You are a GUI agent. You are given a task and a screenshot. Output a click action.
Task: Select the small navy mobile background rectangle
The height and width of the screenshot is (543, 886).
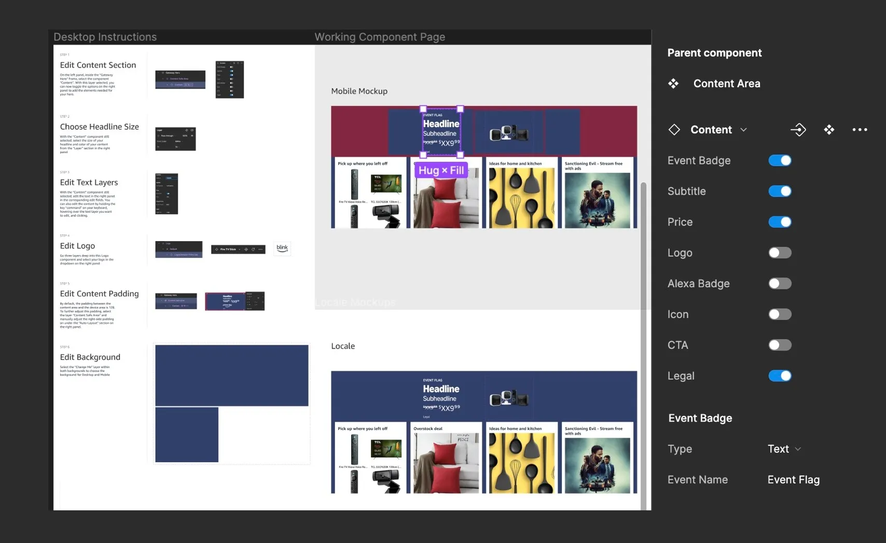[x=187, y=435]
